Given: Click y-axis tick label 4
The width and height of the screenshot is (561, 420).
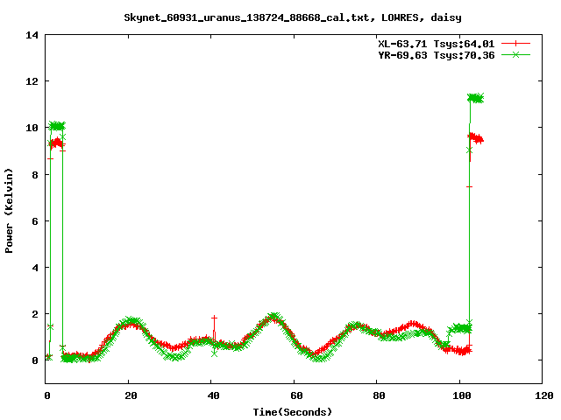Looking at the screenshot, I should point(35,268).
